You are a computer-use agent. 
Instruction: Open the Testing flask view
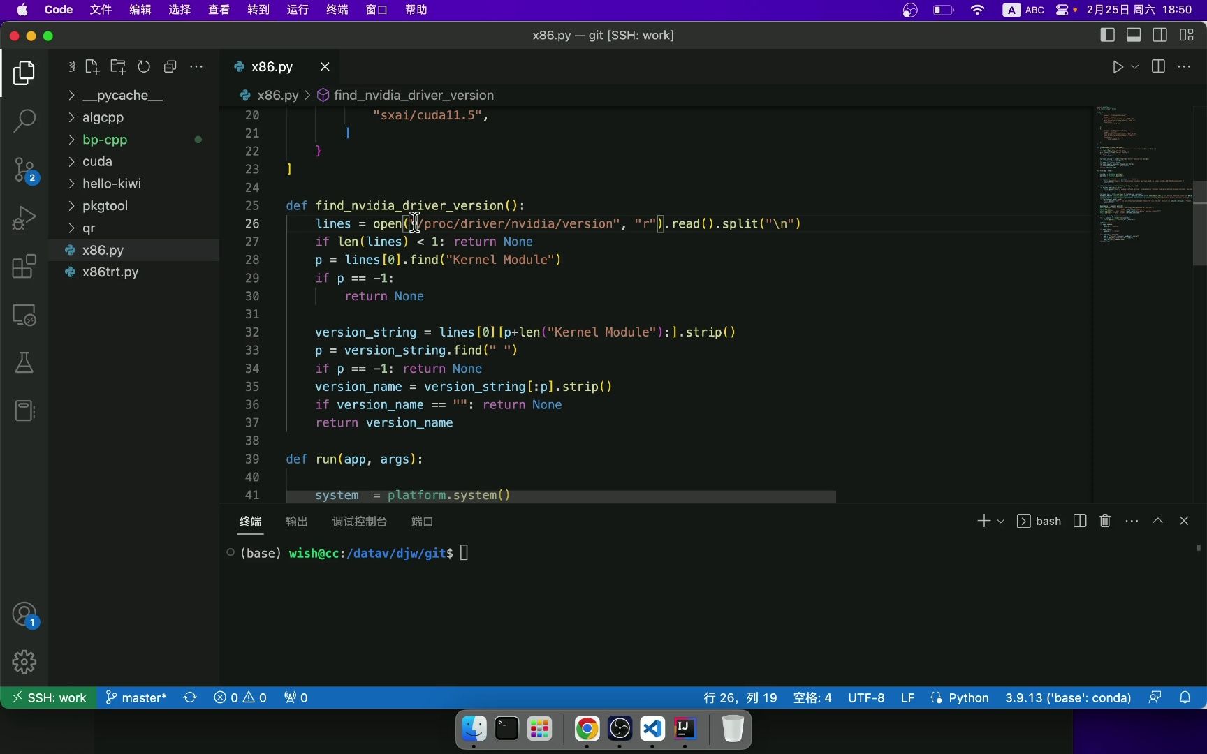tap(24, 362)
